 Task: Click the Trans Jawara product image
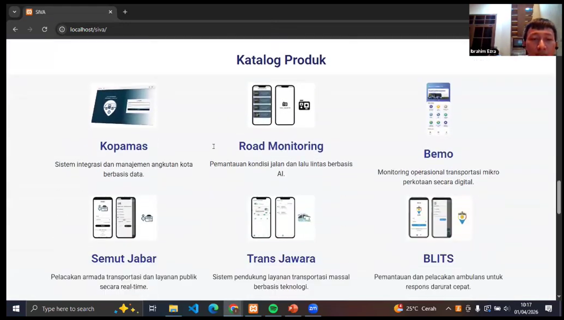[281, 217]
